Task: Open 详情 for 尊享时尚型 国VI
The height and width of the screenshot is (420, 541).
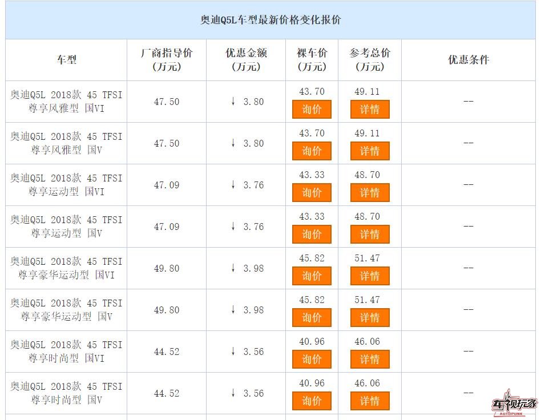Action: point(370,360)
